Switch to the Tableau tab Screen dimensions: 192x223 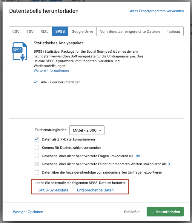click(173, 31)
